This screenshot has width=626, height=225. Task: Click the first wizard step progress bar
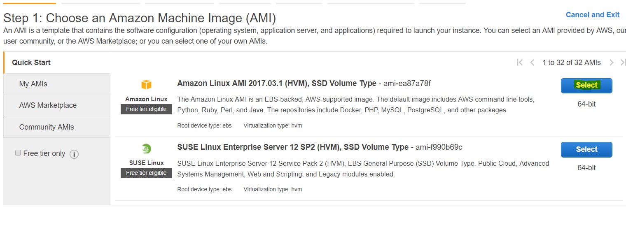pyautogui.click(x=30, y=3)
